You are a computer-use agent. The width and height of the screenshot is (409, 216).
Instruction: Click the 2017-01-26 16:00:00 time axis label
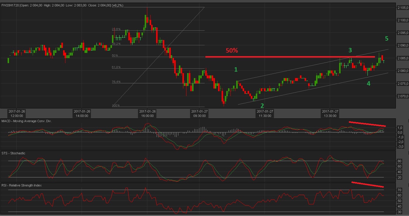[147, 113]
